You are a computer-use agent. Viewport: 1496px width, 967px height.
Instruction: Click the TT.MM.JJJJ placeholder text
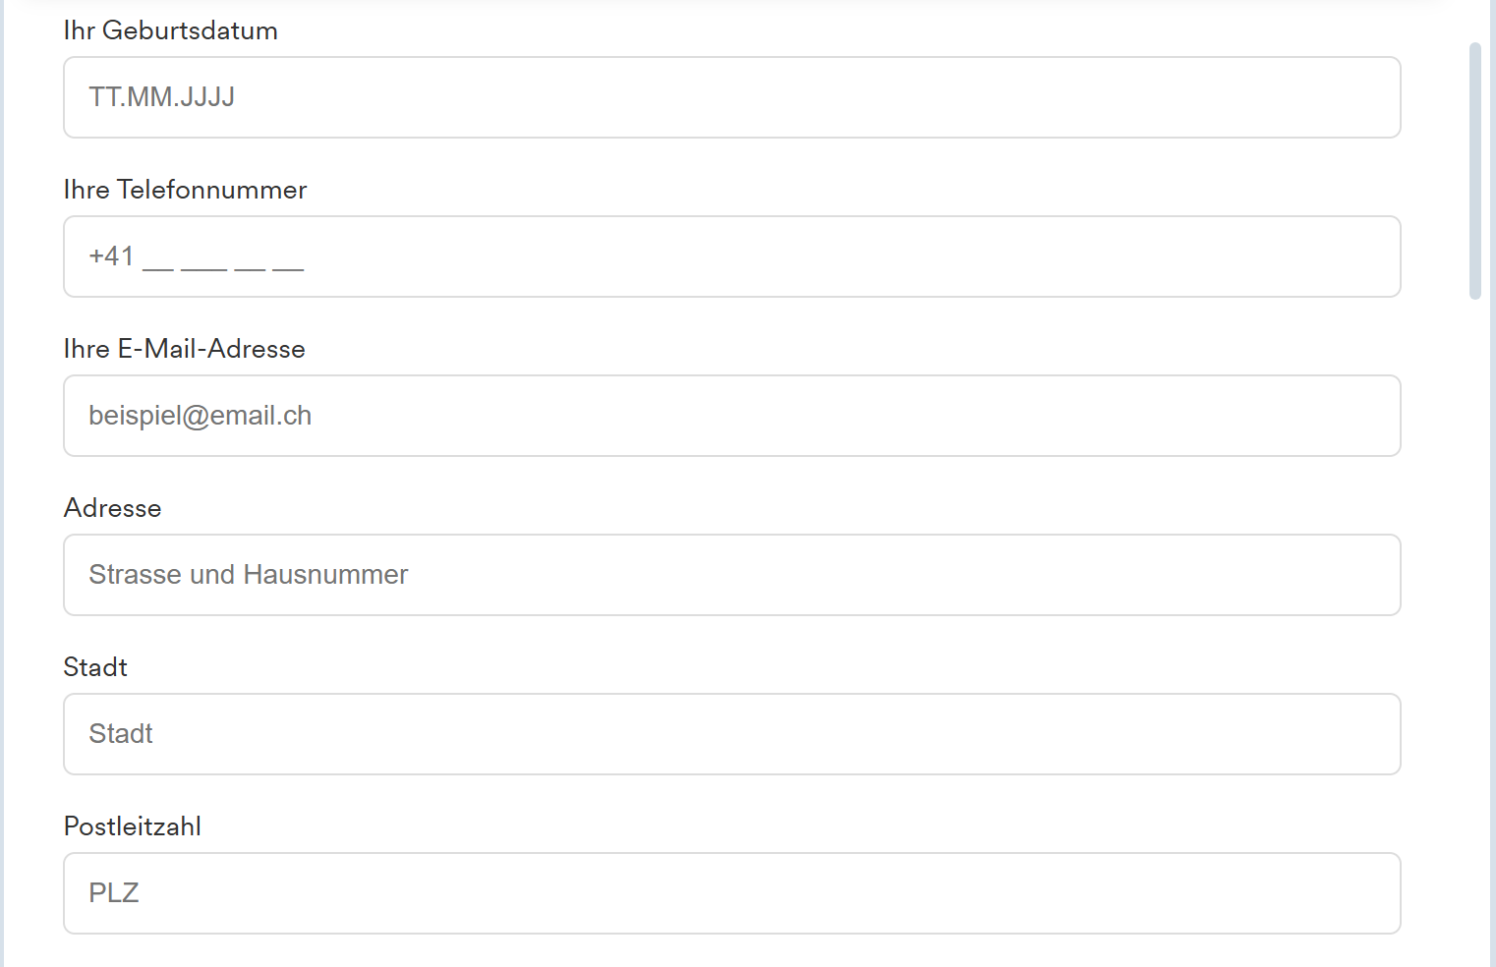pos(161,97)
